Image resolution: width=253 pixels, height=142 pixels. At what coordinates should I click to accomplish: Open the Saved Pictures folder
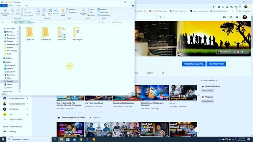(x=46, y=34)
